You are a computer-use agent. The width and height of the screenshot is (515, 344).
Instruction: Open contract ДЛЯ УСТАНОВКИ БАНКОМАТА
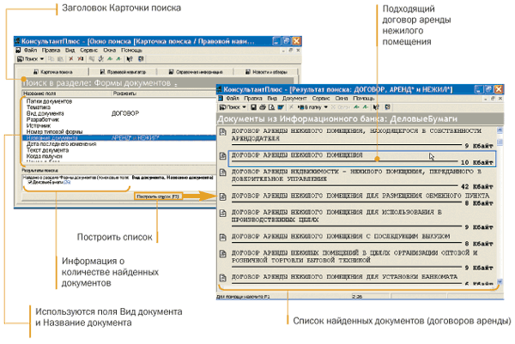pyautogui.click(x=344, y=277)
